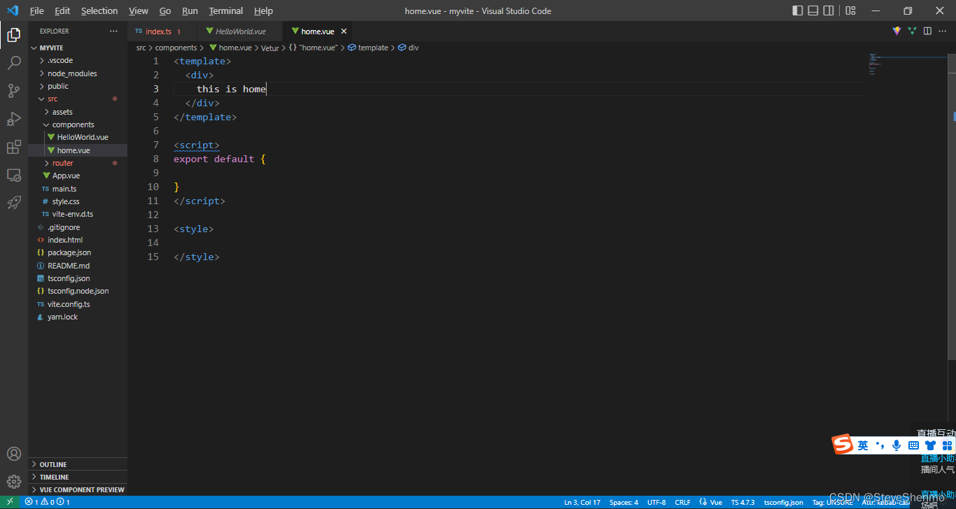Click the Sogou input method S icon
956x509 pixels.
[x=843, y=445]
